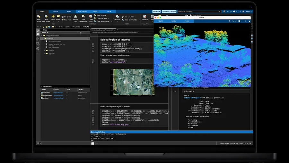Expand the toolbox folder in Files
Viewport: 289px width, 163px height.
pos(45,51)
